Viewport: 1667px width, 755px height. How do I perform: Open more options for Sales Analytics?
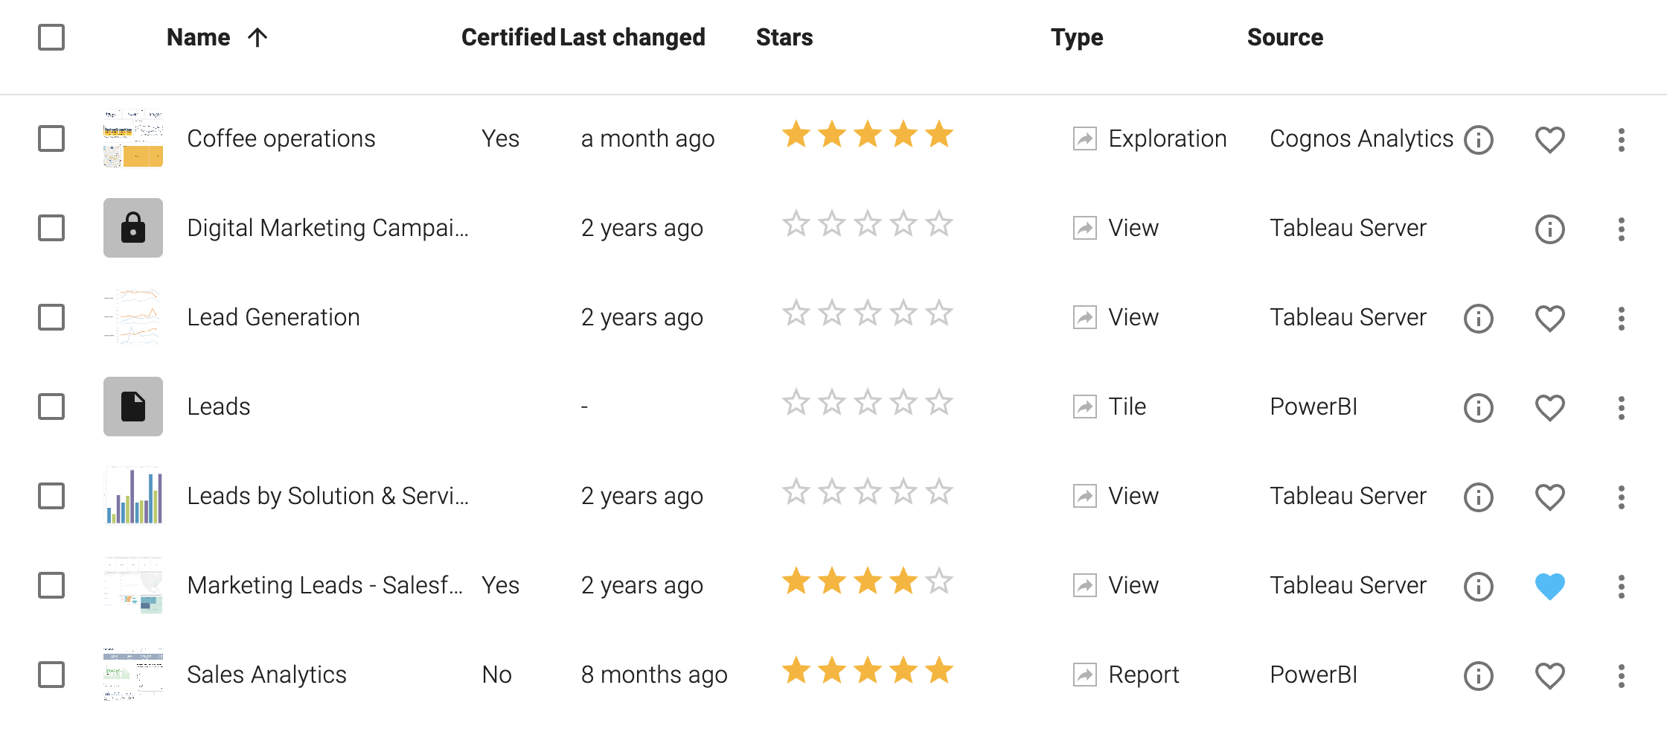(1621, 675)
